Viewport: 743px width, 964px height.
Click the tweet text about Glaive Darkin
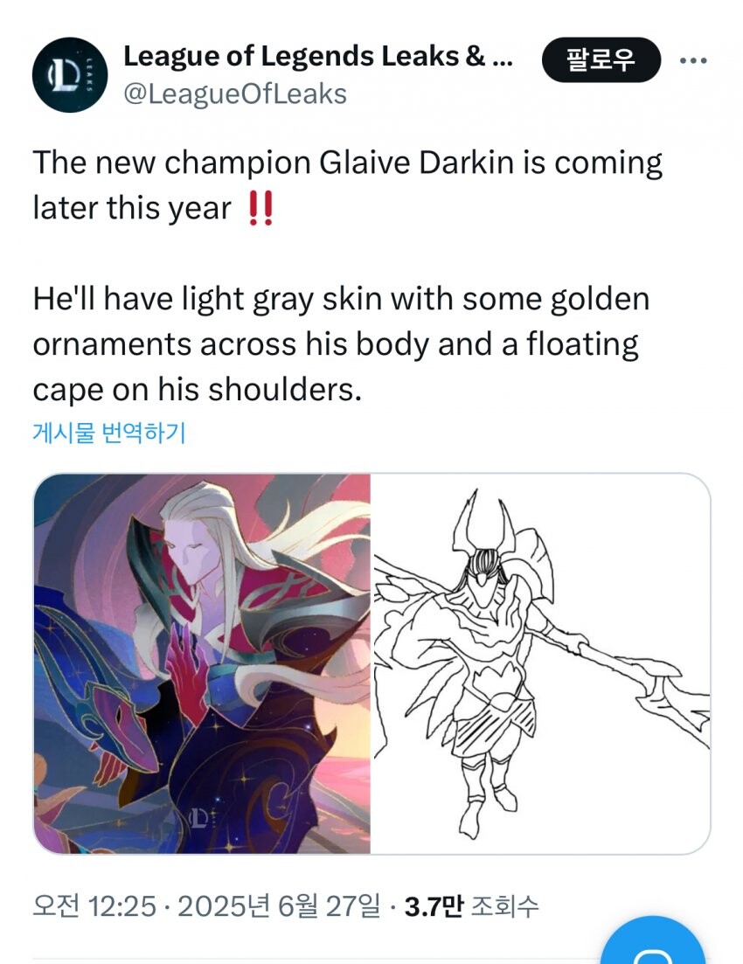(348, 185)
